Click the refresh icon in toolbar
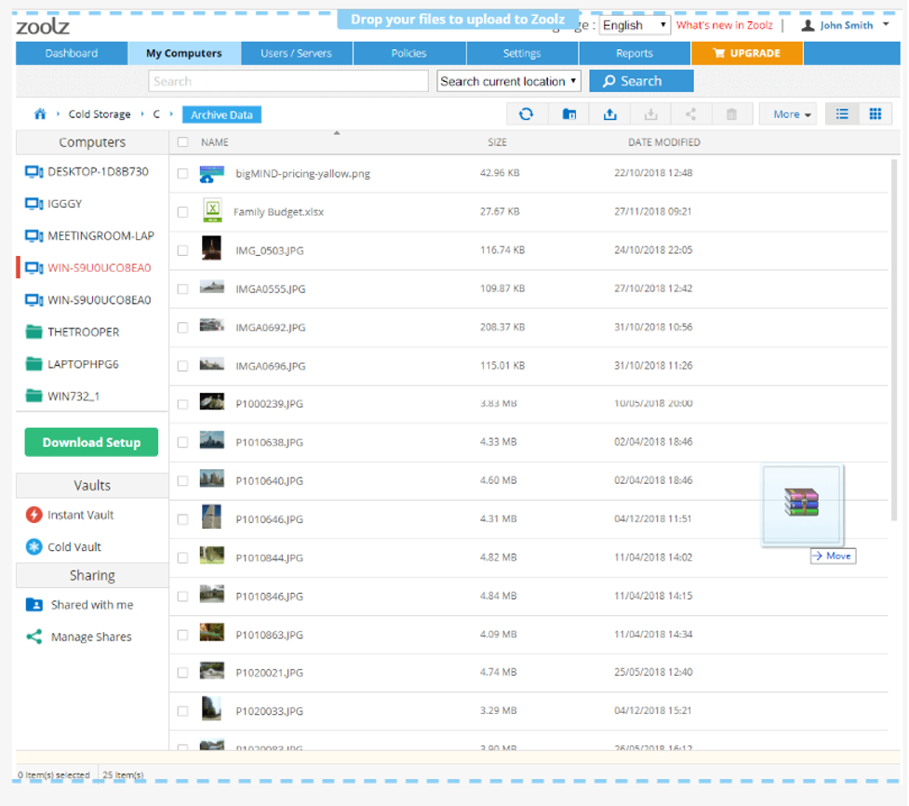Viewport: 909px width, 806px height. point(527,114)
